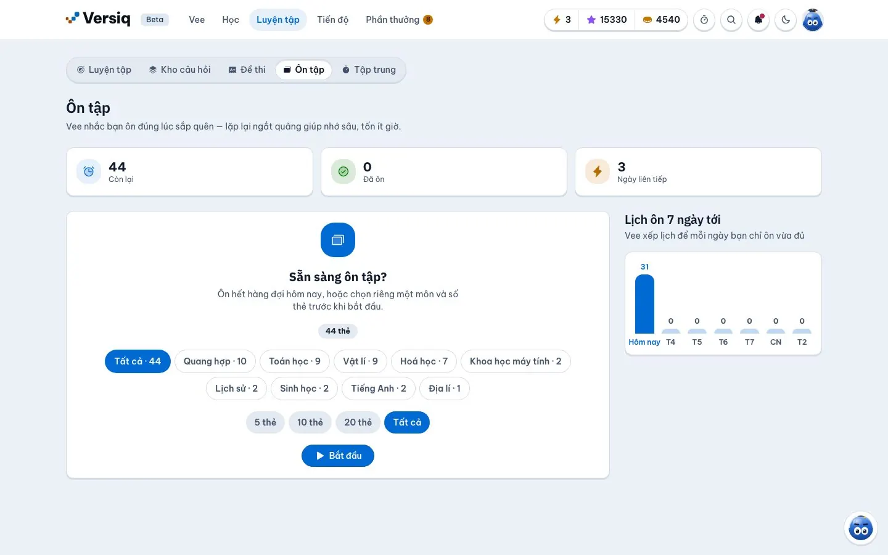Select the Tất cả · 44 subject chip

coord(138,361)
